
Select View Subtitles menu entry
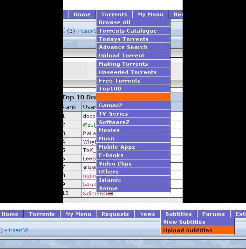tap(198, 222)
